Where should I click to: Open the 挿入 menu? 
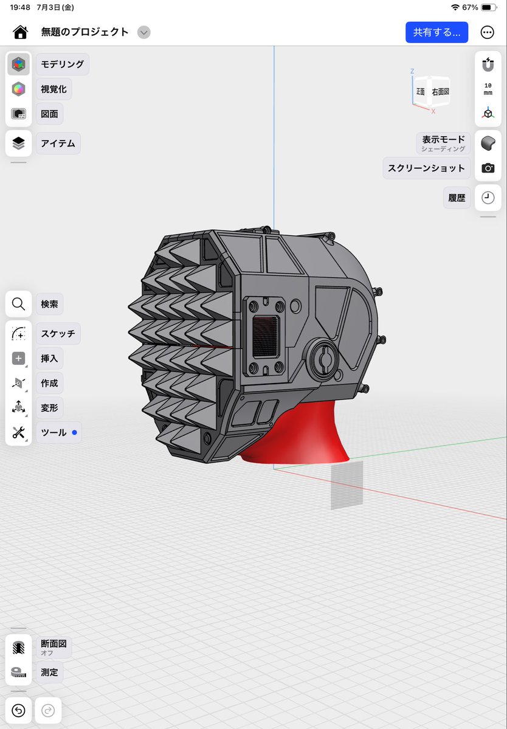[49, 359]
